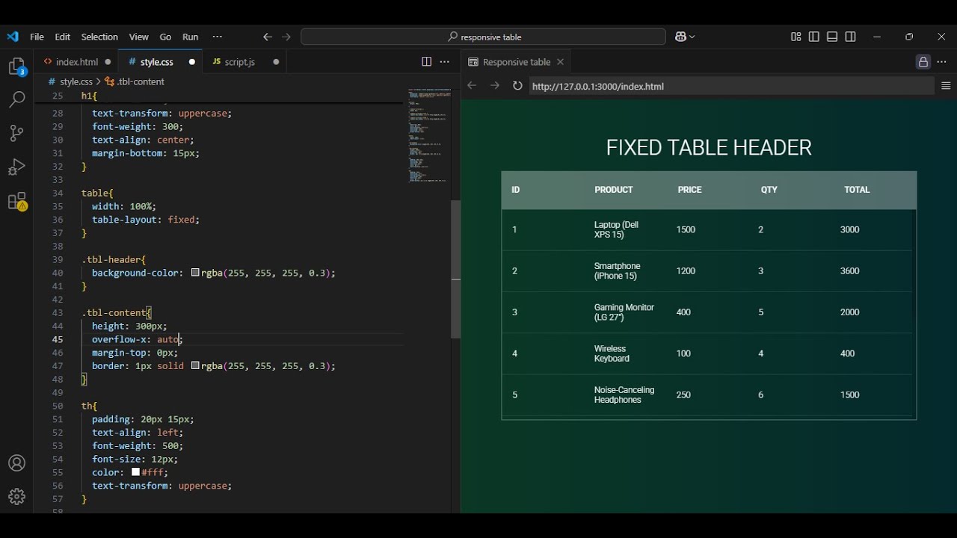Open the Source Control view
The image size is (957, 538).
[17, 133]
